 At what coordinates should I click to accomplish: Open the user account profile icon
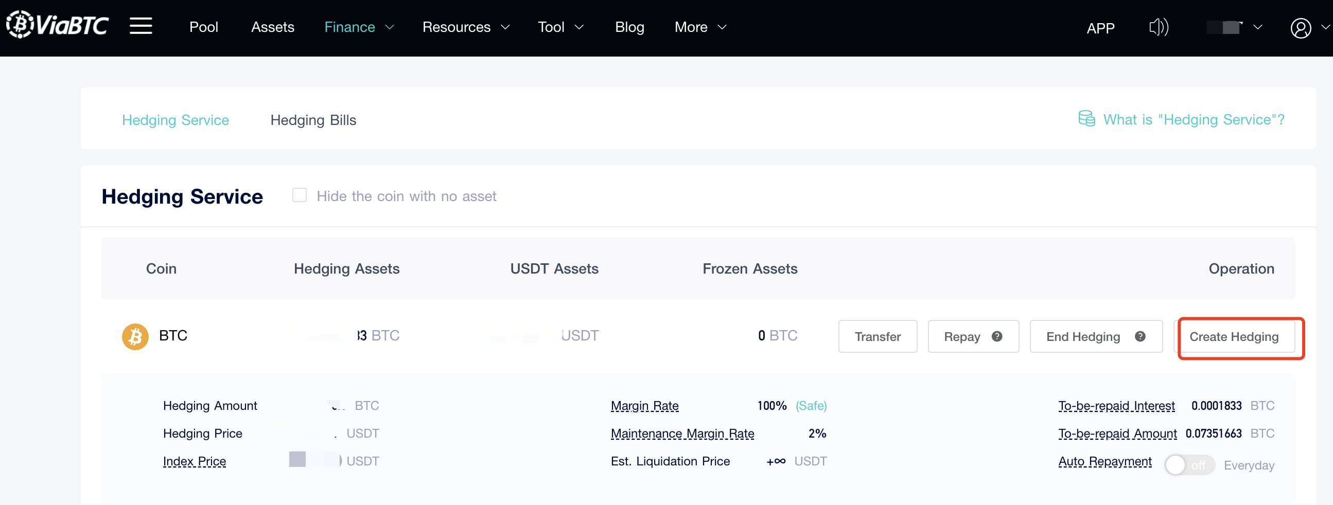point(1300,28)
